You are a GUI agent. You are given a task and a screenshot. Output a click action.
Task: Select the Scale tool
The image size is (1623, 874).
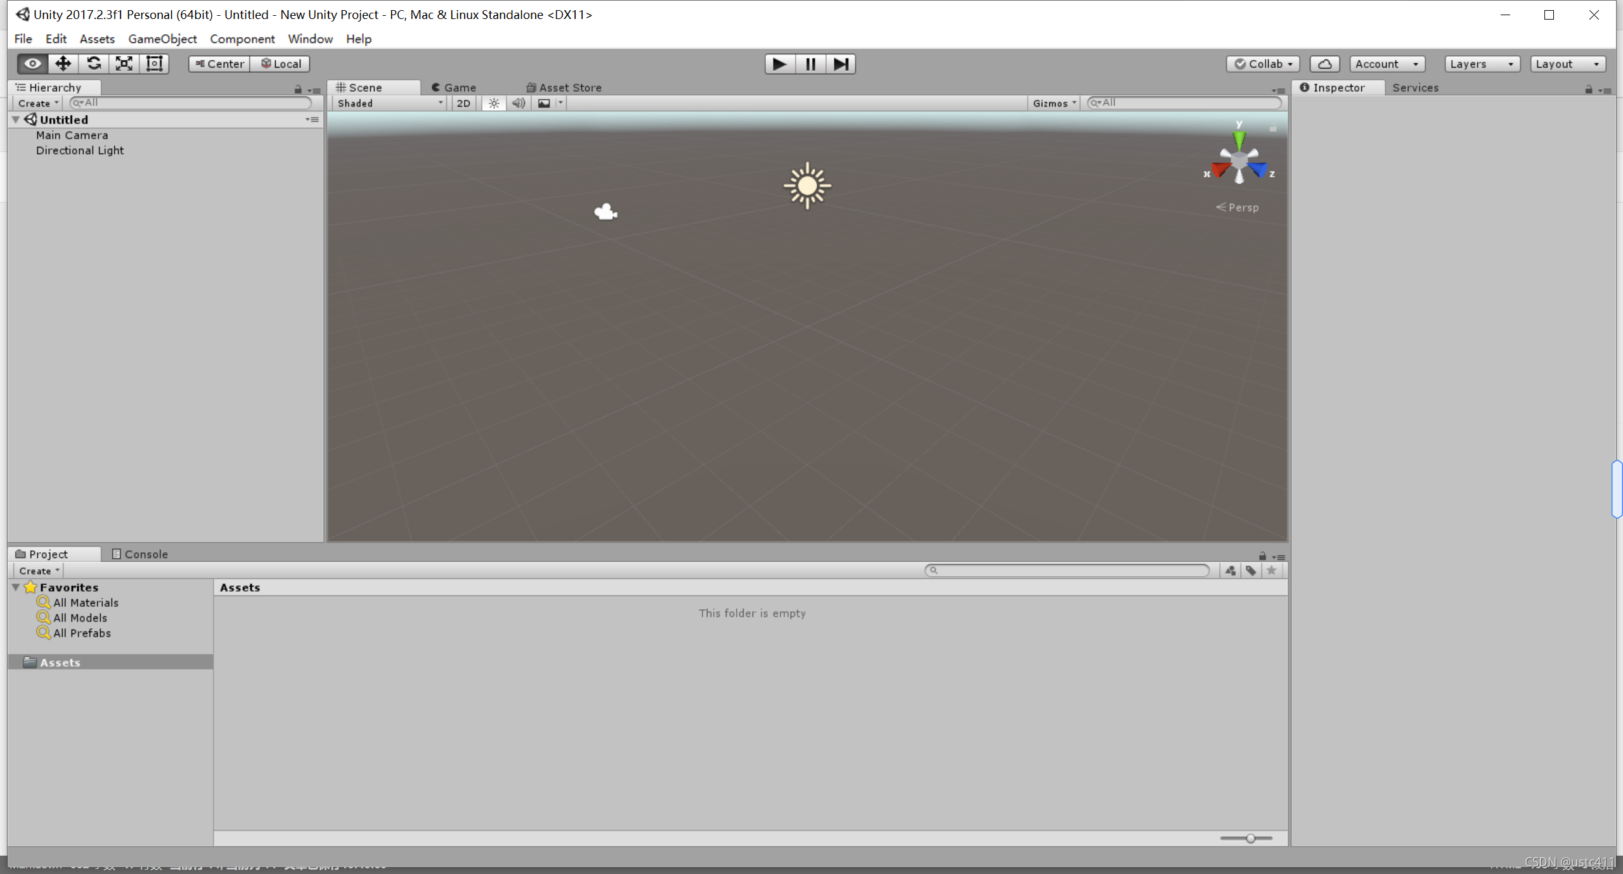point(124,63)
